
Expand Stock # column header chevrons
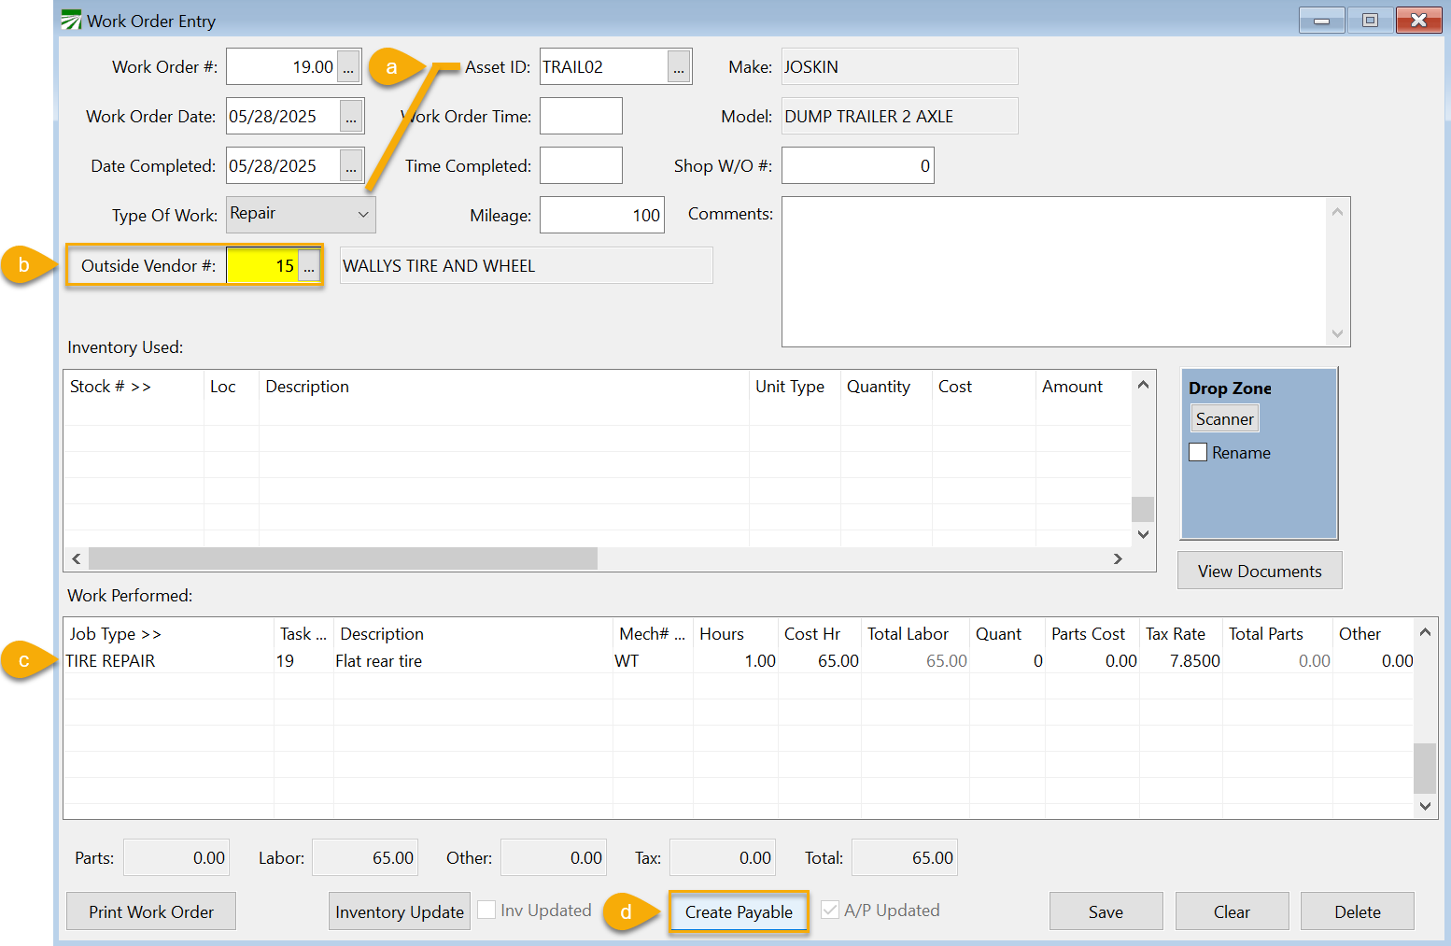(140, 387)
